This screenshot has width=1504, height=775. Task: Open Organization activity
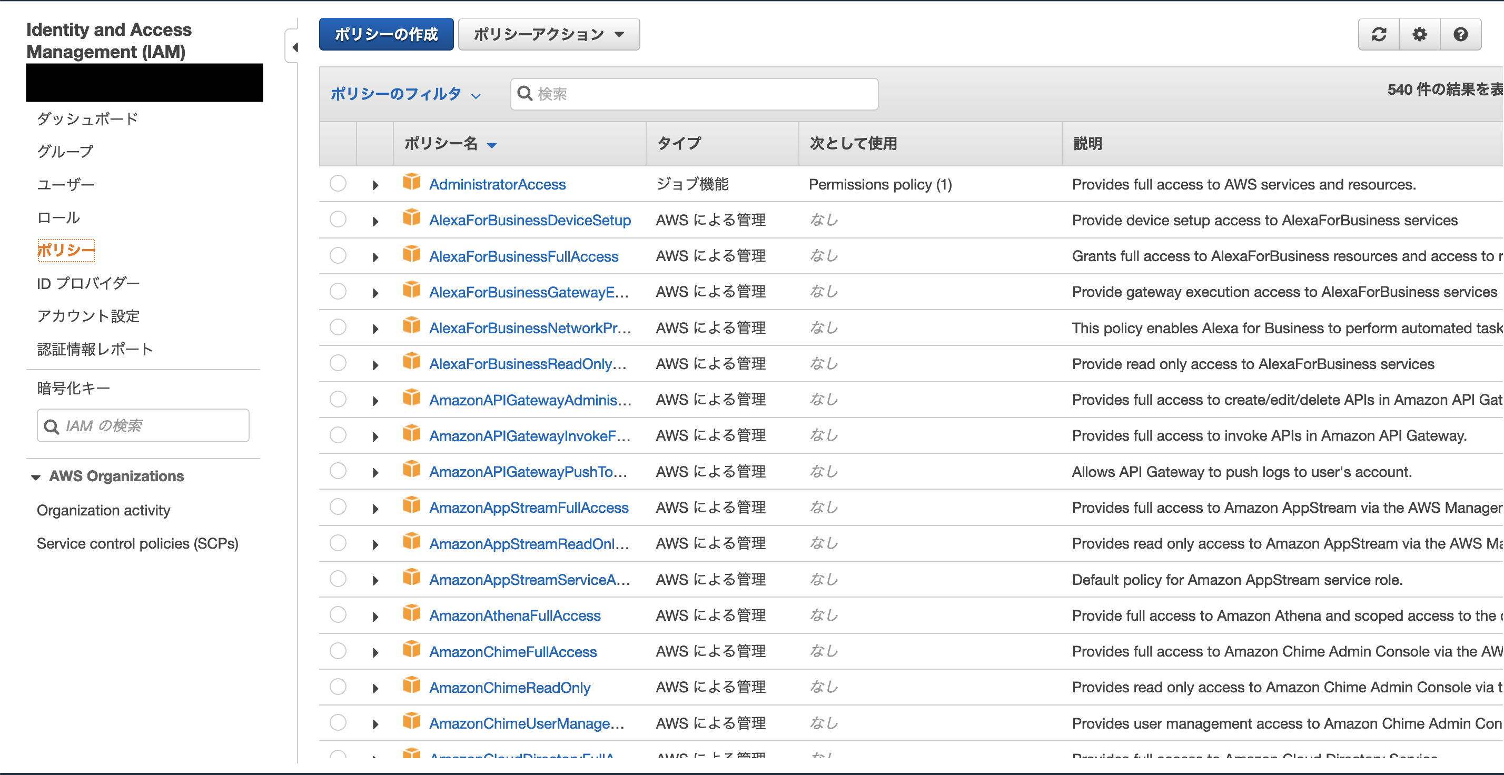(x=103, y=511)
